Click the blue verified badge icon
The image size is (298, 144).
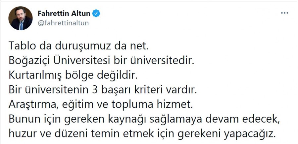pos(96,14)
